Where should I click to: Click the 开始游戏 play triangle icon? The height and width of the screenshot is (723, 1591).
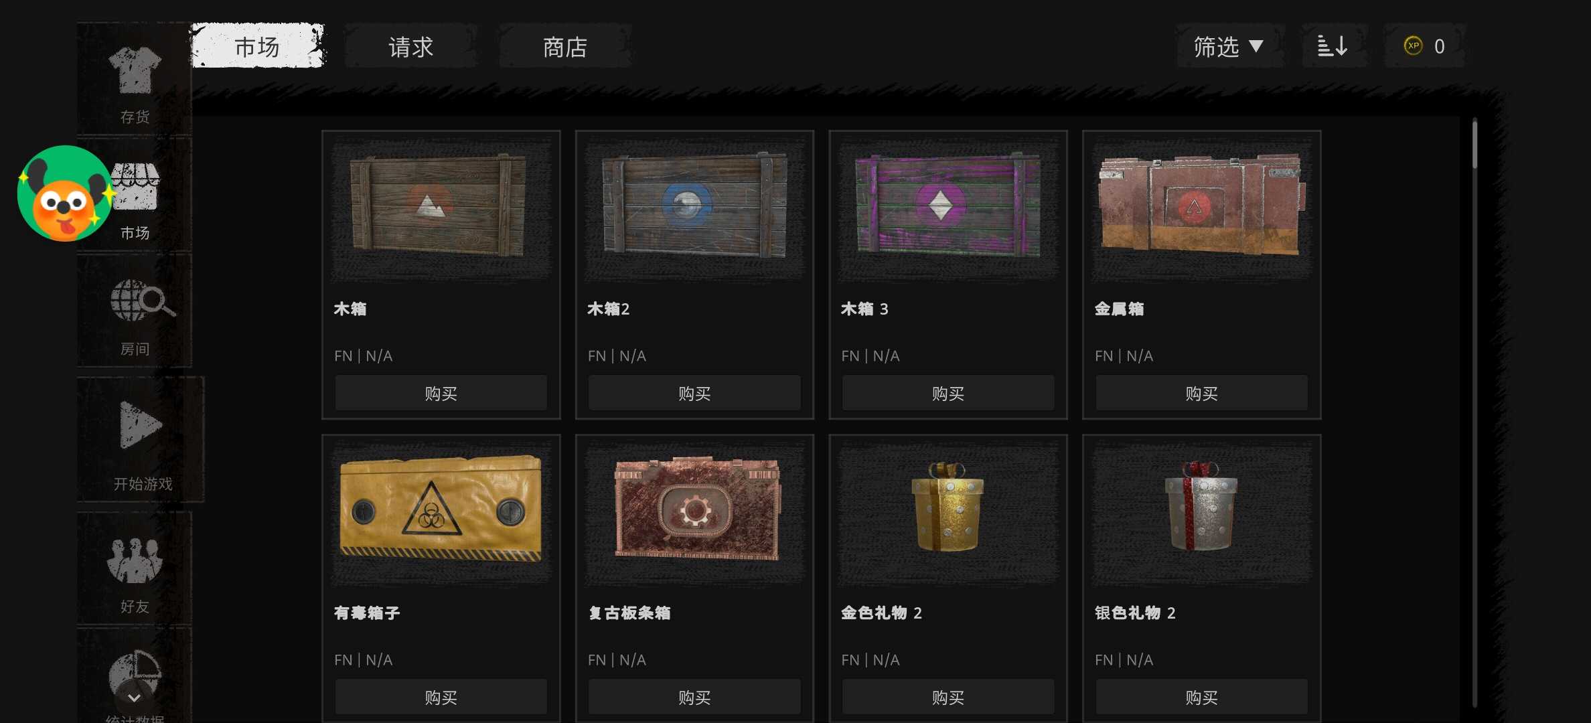[141, 424]
